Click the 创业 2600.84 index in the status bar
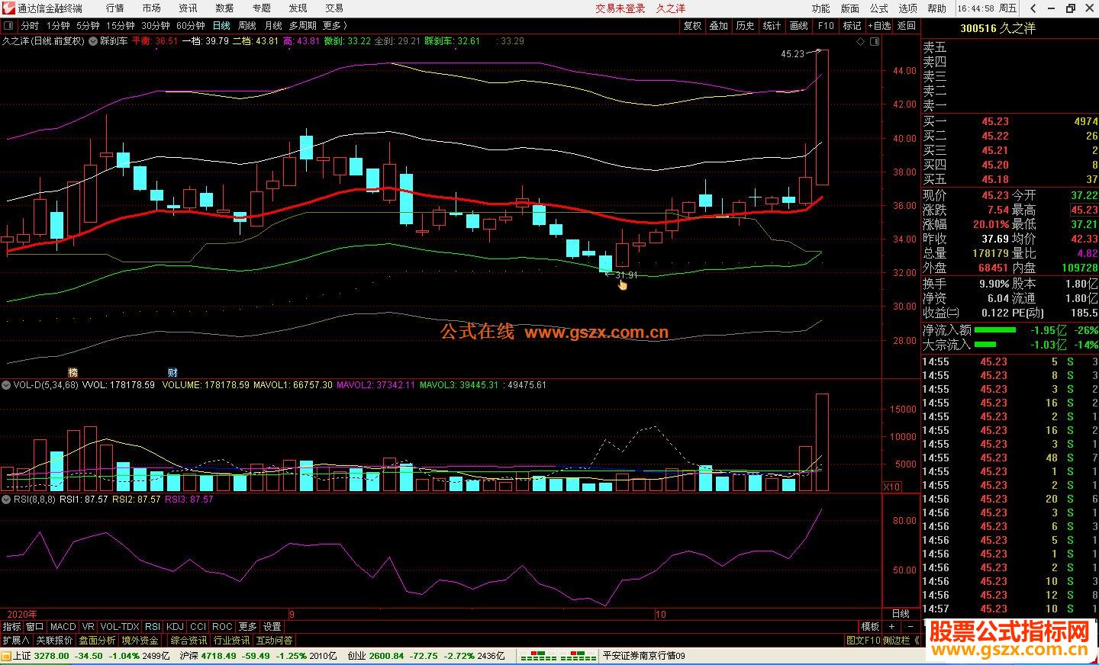This screenshot has height=665, width=1099. pyautogui.click(x=375, y=656)
